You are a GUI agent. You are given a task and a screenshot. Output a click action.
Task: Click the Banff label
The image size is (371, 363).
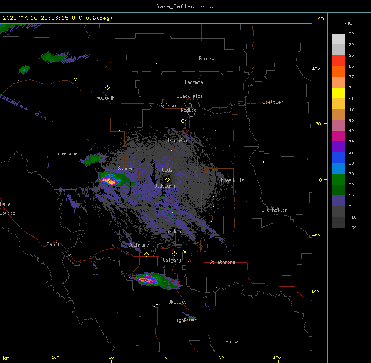(x=53, y=244)
